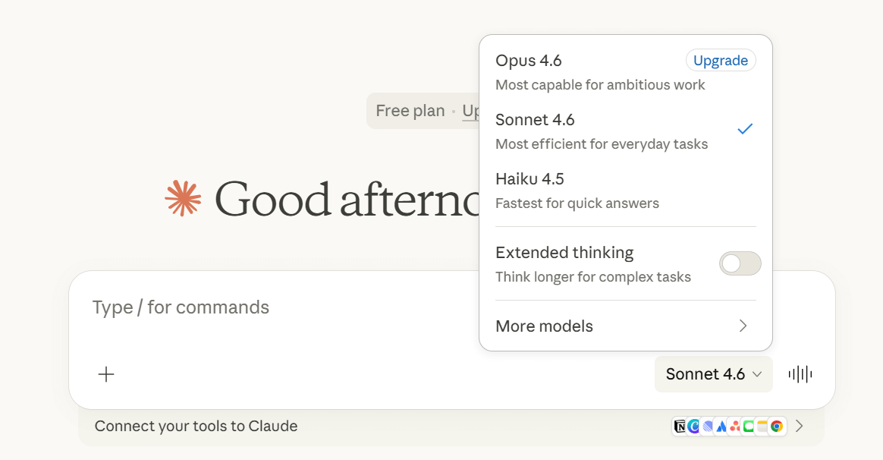Click the voice mode waveform icon
The height and width of the screenshot is (460, 883).
(800, 373)
